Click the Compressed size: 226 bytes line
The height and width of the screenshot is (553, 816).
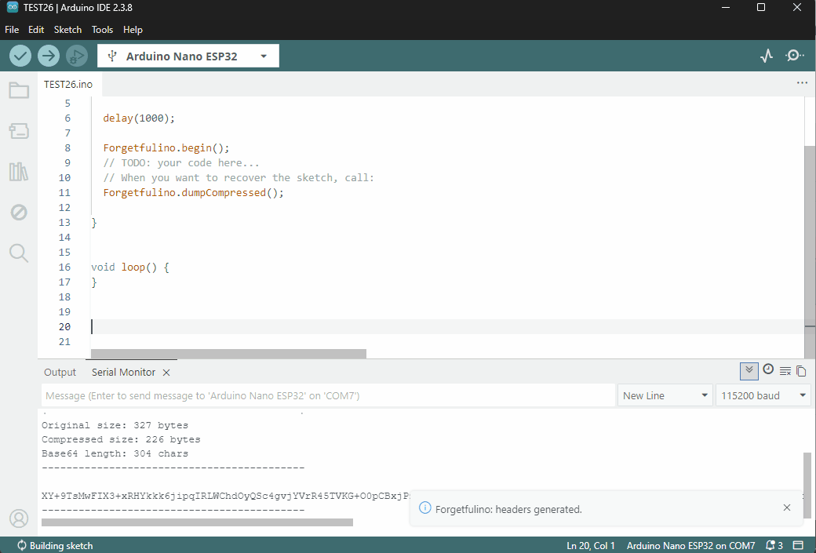121,439
